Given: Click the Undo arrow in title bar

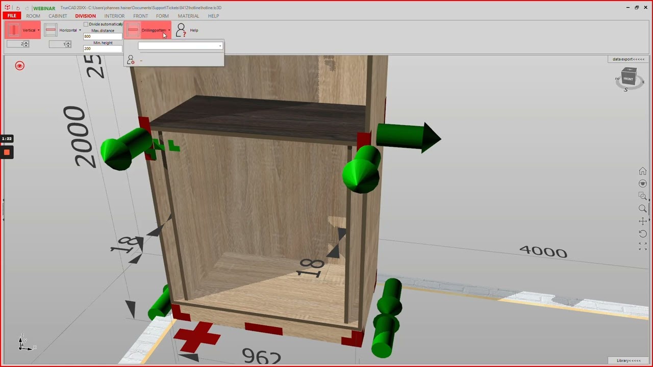Looking at the screenshot, I should [x=18, y=8].
